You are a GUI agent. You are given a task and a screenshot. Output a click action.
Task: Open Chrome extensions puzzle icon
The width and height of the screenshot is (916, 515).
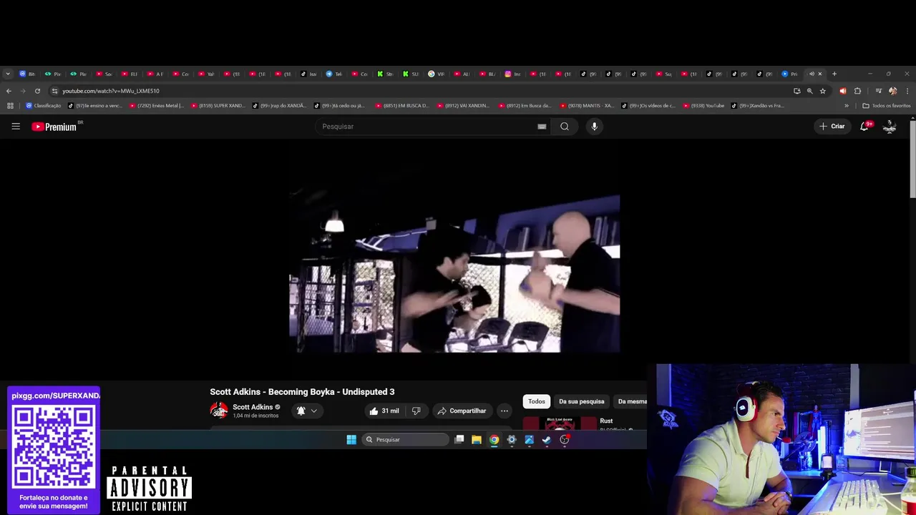(x=857, y=91)
